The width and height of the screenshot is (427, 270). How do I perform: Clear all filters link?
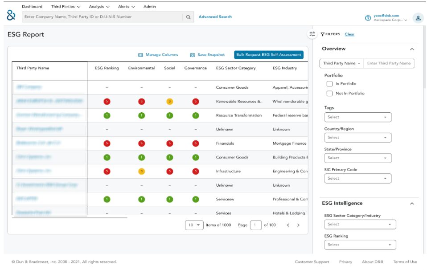click(x=349, y=34)
